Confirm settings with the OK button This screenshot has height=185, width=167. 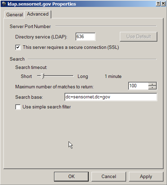[x=71, y=177]
